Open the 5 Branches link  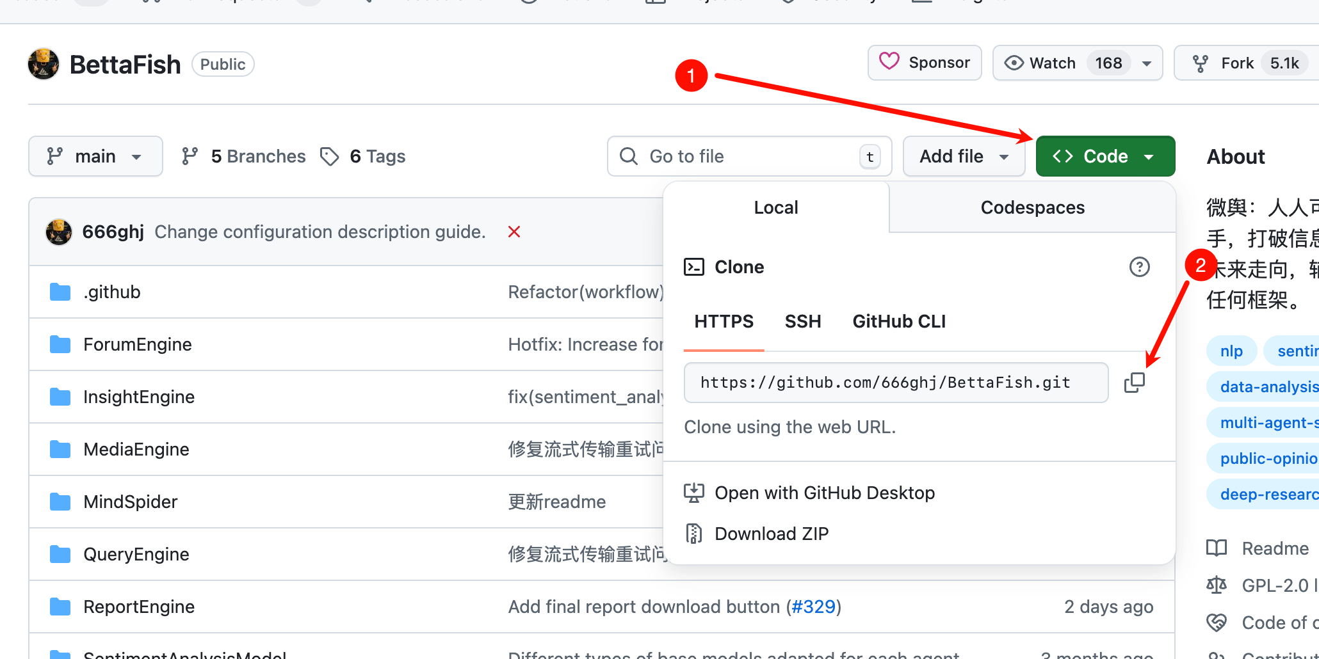(243, 156)
